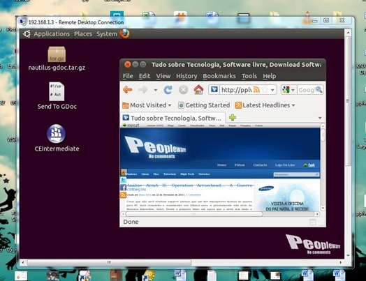Go back with Firefox orange arrow
Screen dimensions: 366x281
pyautogui.click(x=127, y=89)
